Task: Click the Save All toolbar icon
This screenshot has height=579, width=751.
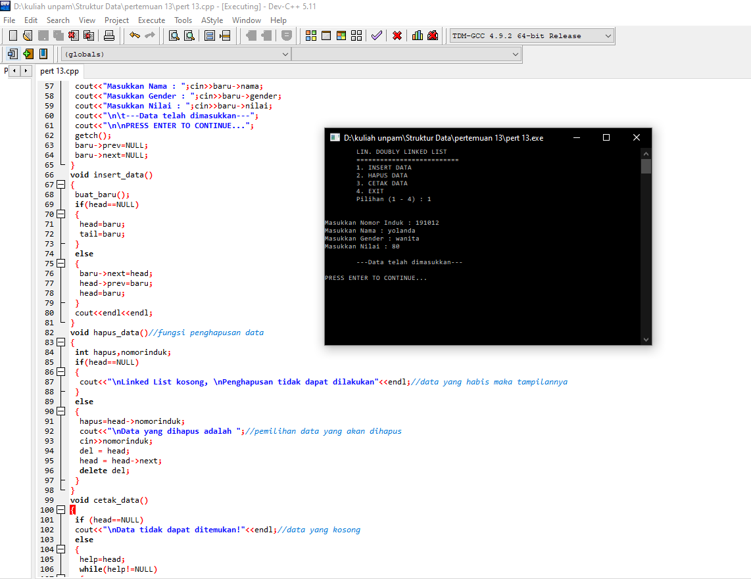Action: point(59,35)
